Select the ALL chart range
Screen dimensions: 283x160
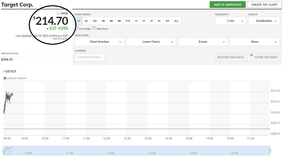point(176,21)
